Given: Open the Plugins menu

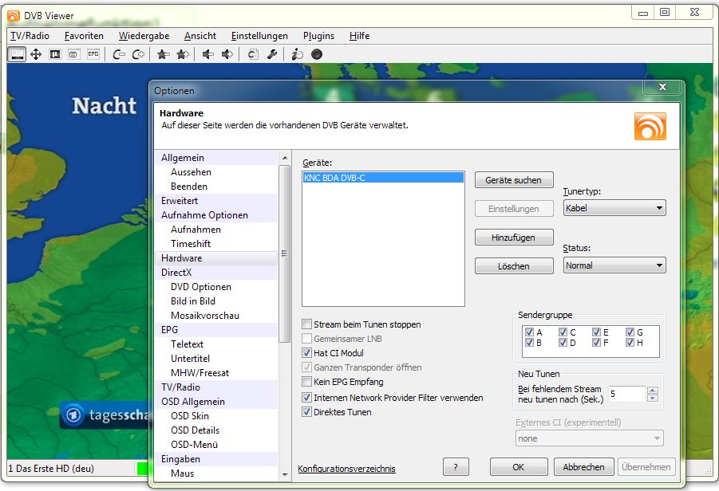Looking at the screenshot, I should pyautogui.click(x=318, y=36).
